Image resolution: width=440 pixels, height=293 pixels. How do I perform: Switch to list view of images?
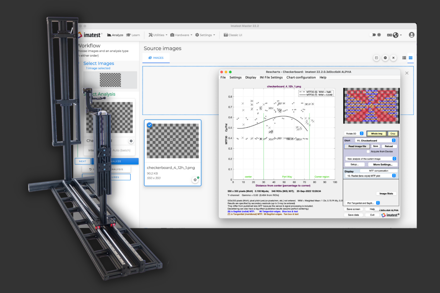tap(404, 58)
